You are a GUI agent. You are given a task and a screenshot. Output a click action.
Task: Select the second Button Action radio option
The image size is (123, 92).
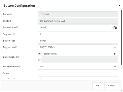pos(39,60)
